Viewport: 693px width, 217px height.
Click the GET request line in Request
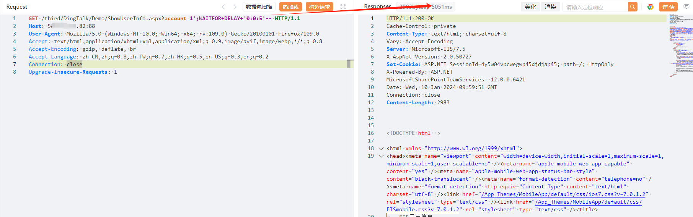tap(165, 18)
